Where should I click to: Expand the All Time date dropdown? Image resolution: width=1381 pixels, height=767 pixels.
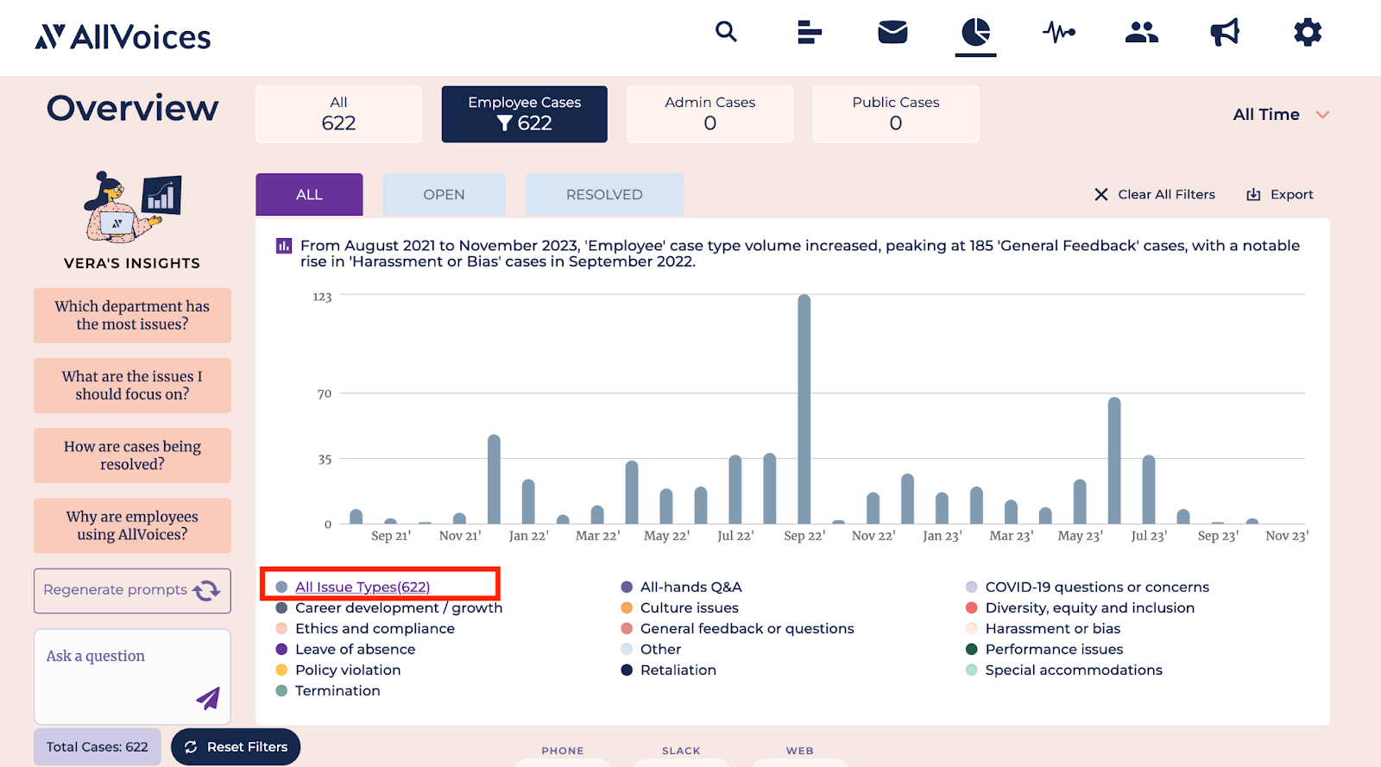point(1281,115)
